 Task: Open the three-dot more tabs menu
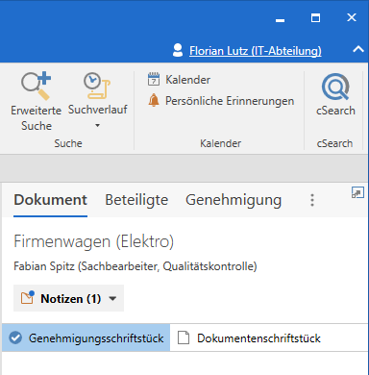pyautogui.click(x=312, y=200)
